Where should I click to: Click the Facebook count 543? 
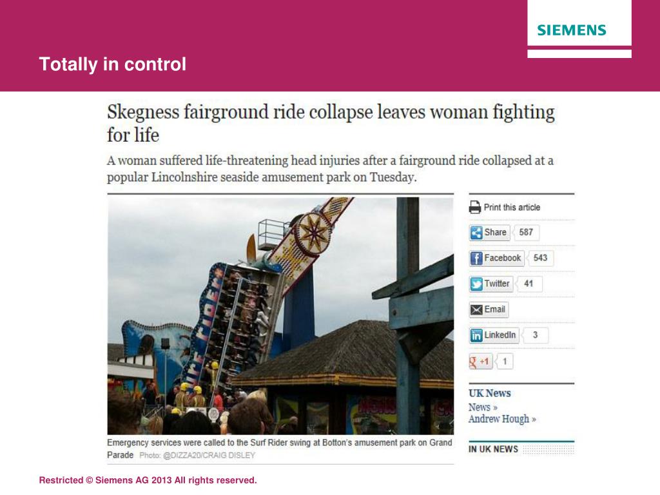[x=541, y=258]
